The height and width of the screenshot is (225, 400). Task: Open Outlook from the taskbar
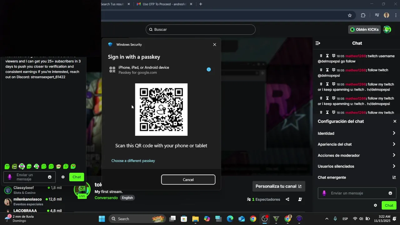pos(242,219)
